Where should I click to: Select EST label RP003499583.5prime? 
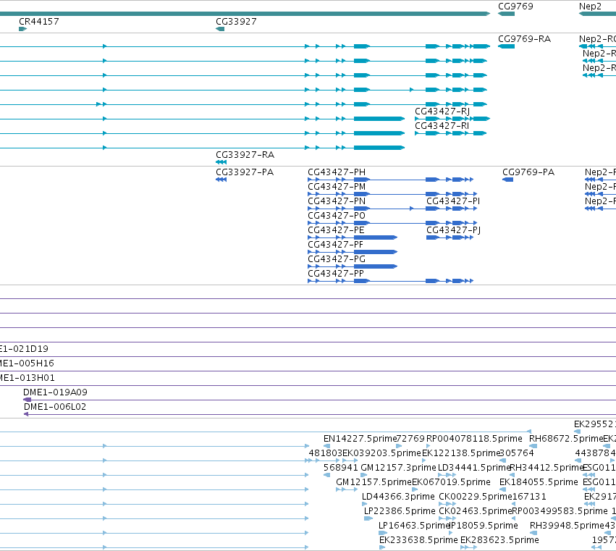pos(560,511)
